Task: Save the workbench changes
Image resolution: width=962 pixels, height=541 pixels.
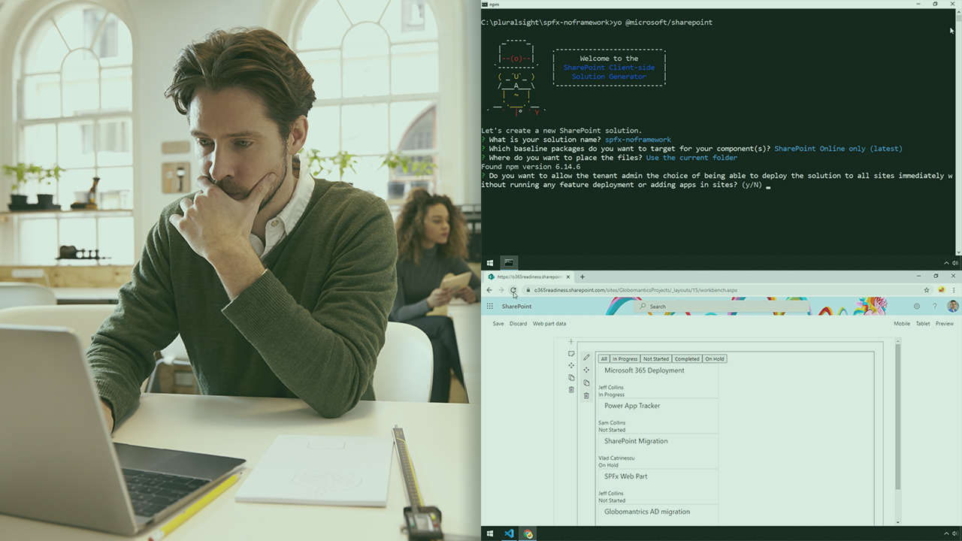Action: coord(498,323)
